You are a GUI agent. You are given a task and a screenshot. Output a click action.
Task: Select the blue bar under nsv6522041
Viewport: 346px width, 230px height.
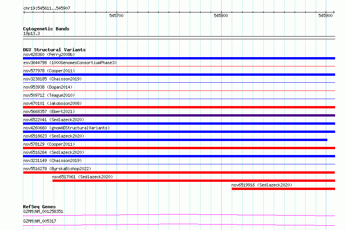(x=179, y=124)
